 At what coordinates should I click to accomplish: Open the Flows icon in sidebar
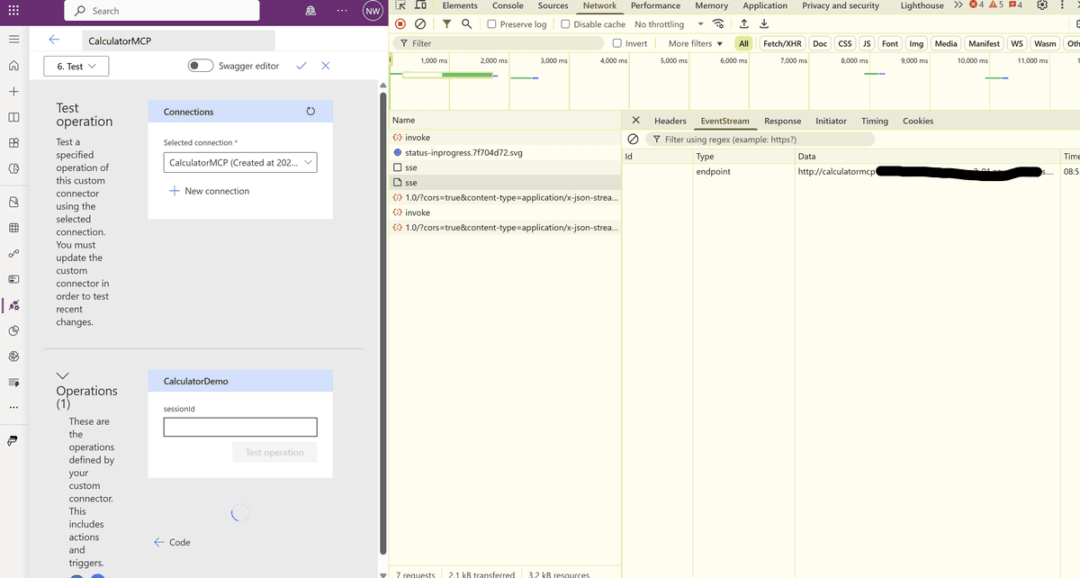(13, 254)
